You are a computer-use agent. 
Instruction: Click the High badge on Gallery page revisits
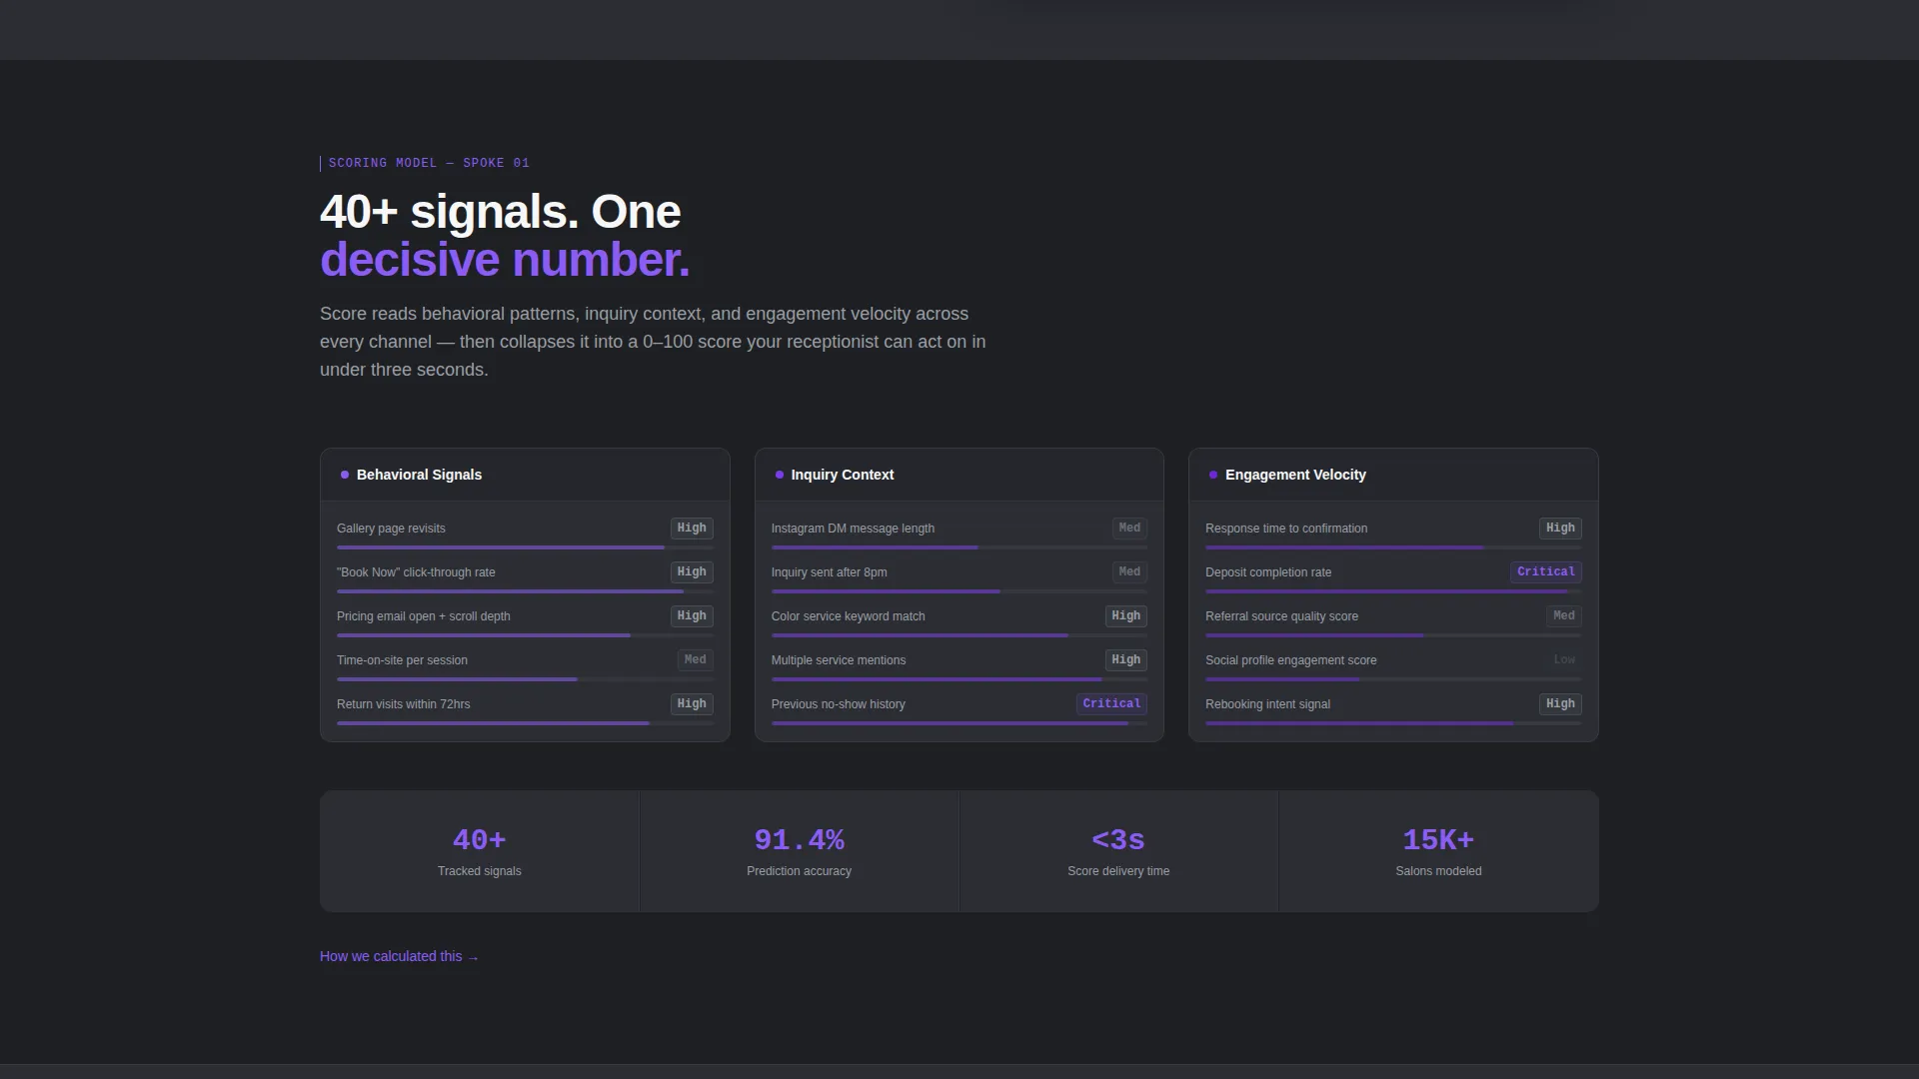[692, 528]
